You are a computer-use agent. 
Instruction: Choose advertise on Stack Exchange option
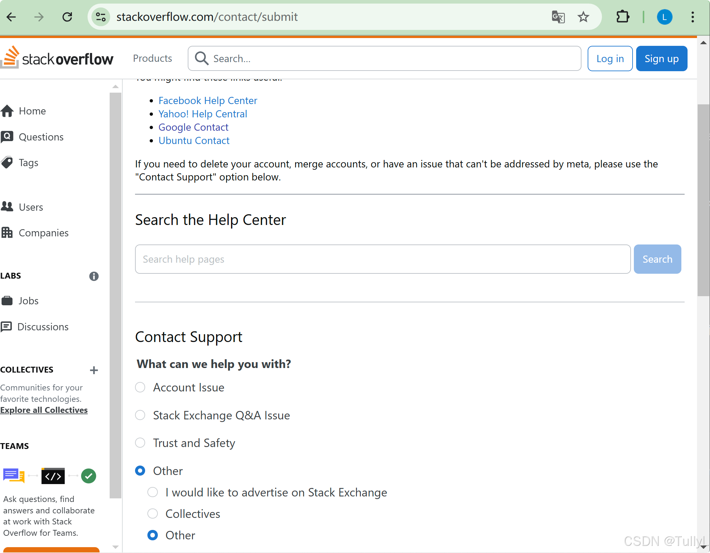click(152, 492)
